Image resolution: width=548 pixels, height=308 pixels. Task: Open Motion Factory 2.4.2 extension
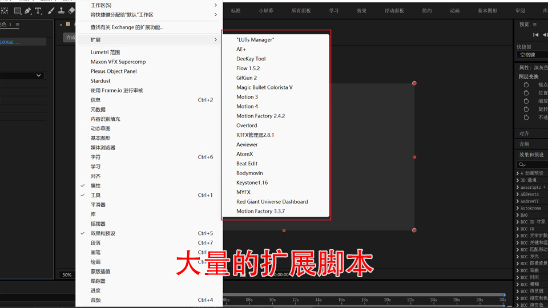pos(260,116)
